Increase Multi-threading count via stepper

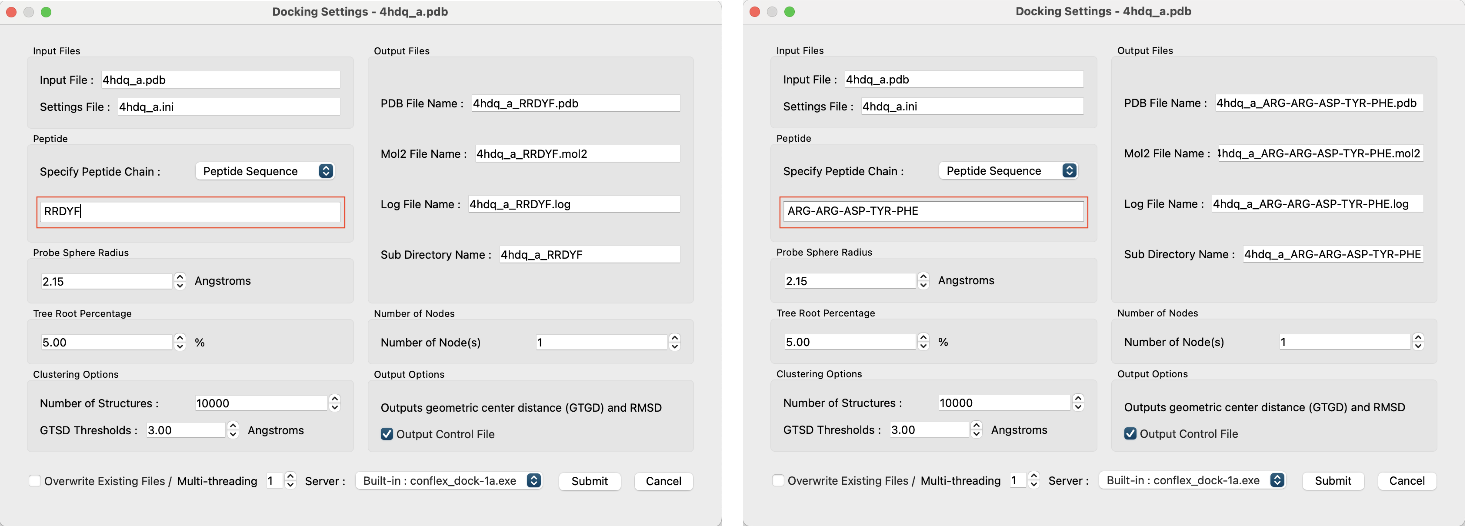290,477
